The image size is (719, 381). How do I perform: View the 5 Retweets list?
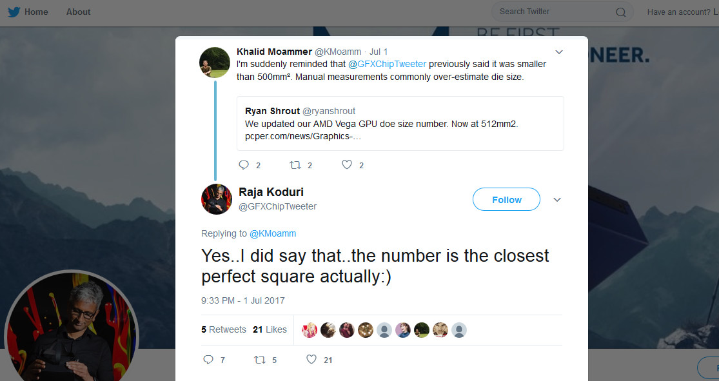tap(224, 329)
